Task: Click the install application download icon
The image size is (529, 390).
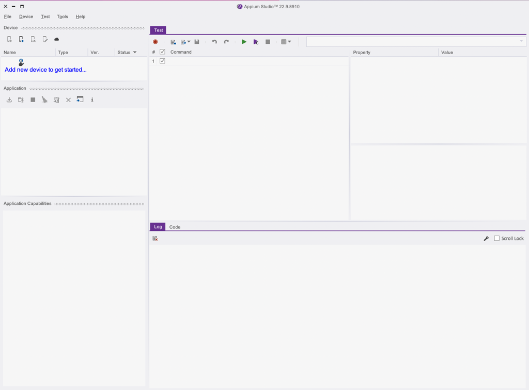Action: pyautogui.click(x=9, y=100)
